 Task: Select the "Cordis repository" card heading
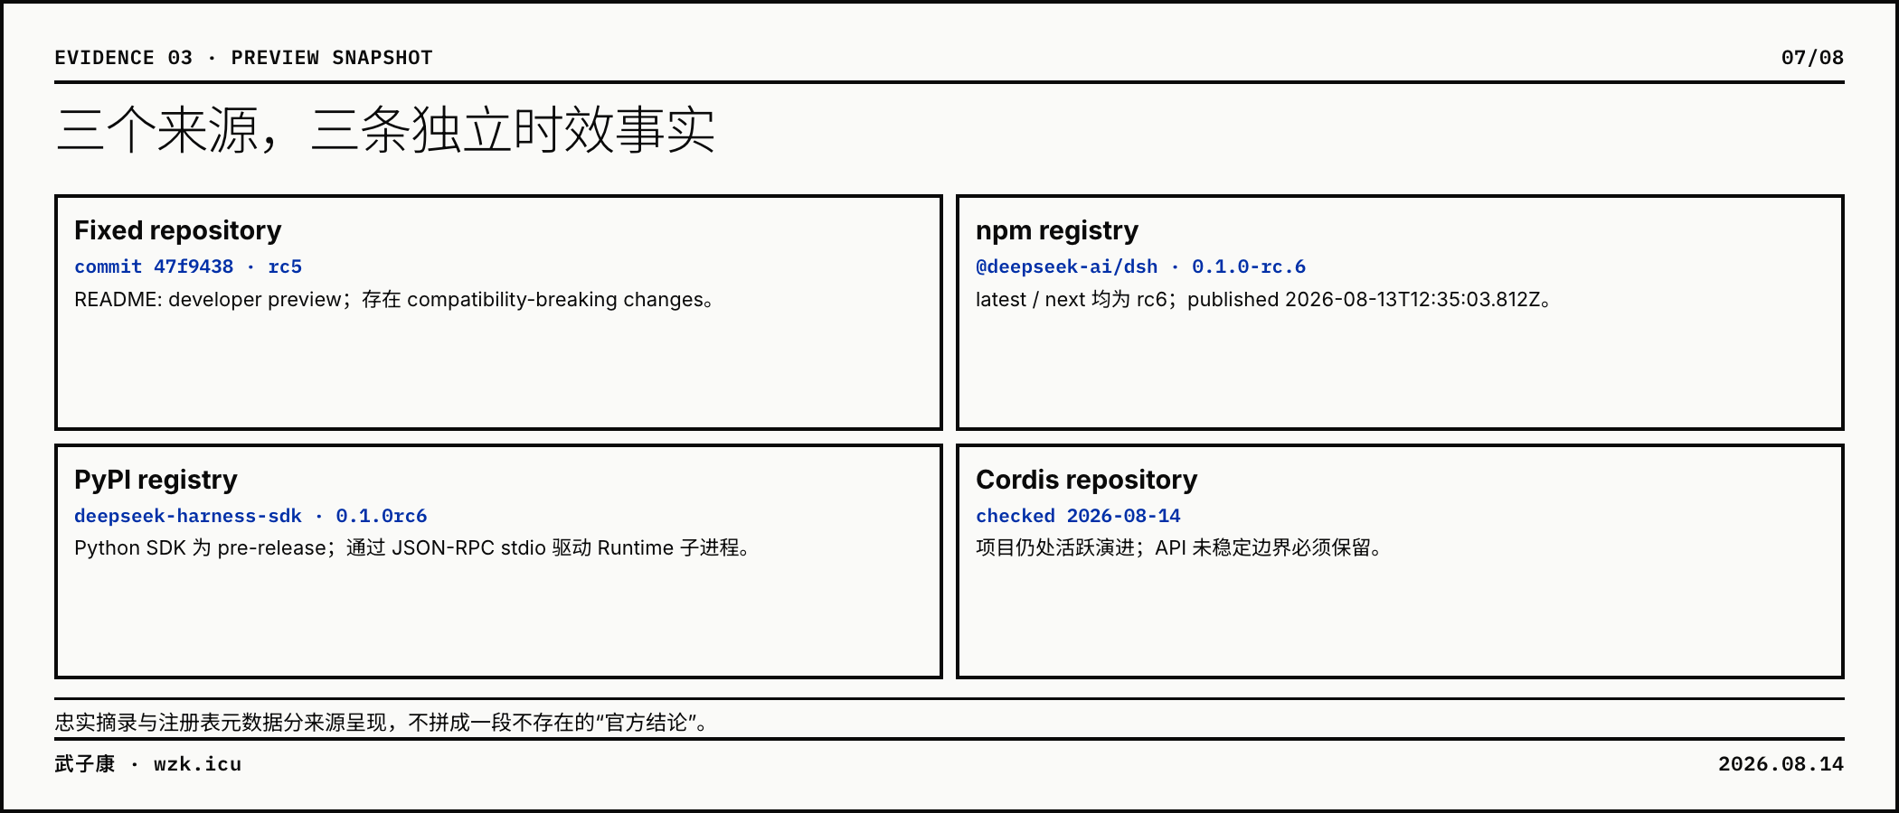(x=1087, y=480)
